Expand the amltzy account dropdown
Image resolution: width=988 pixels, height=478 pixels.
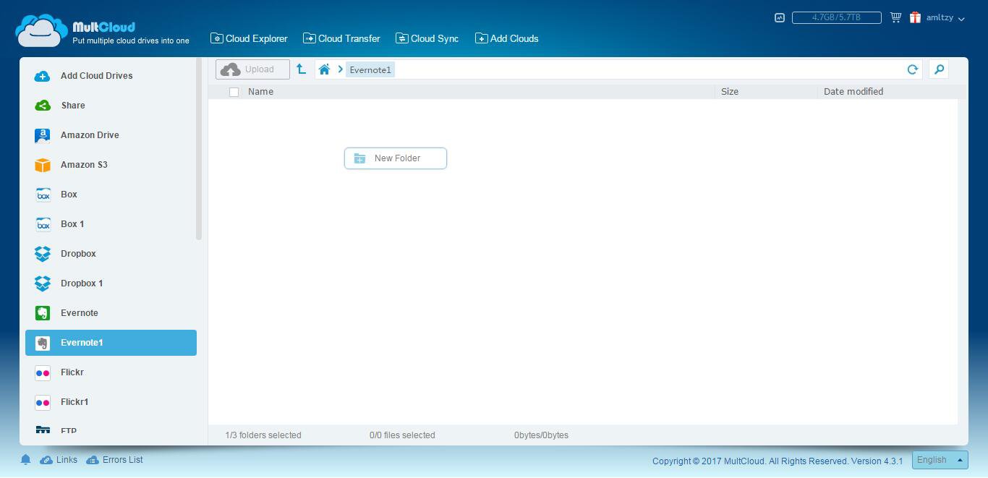[945, 18]
